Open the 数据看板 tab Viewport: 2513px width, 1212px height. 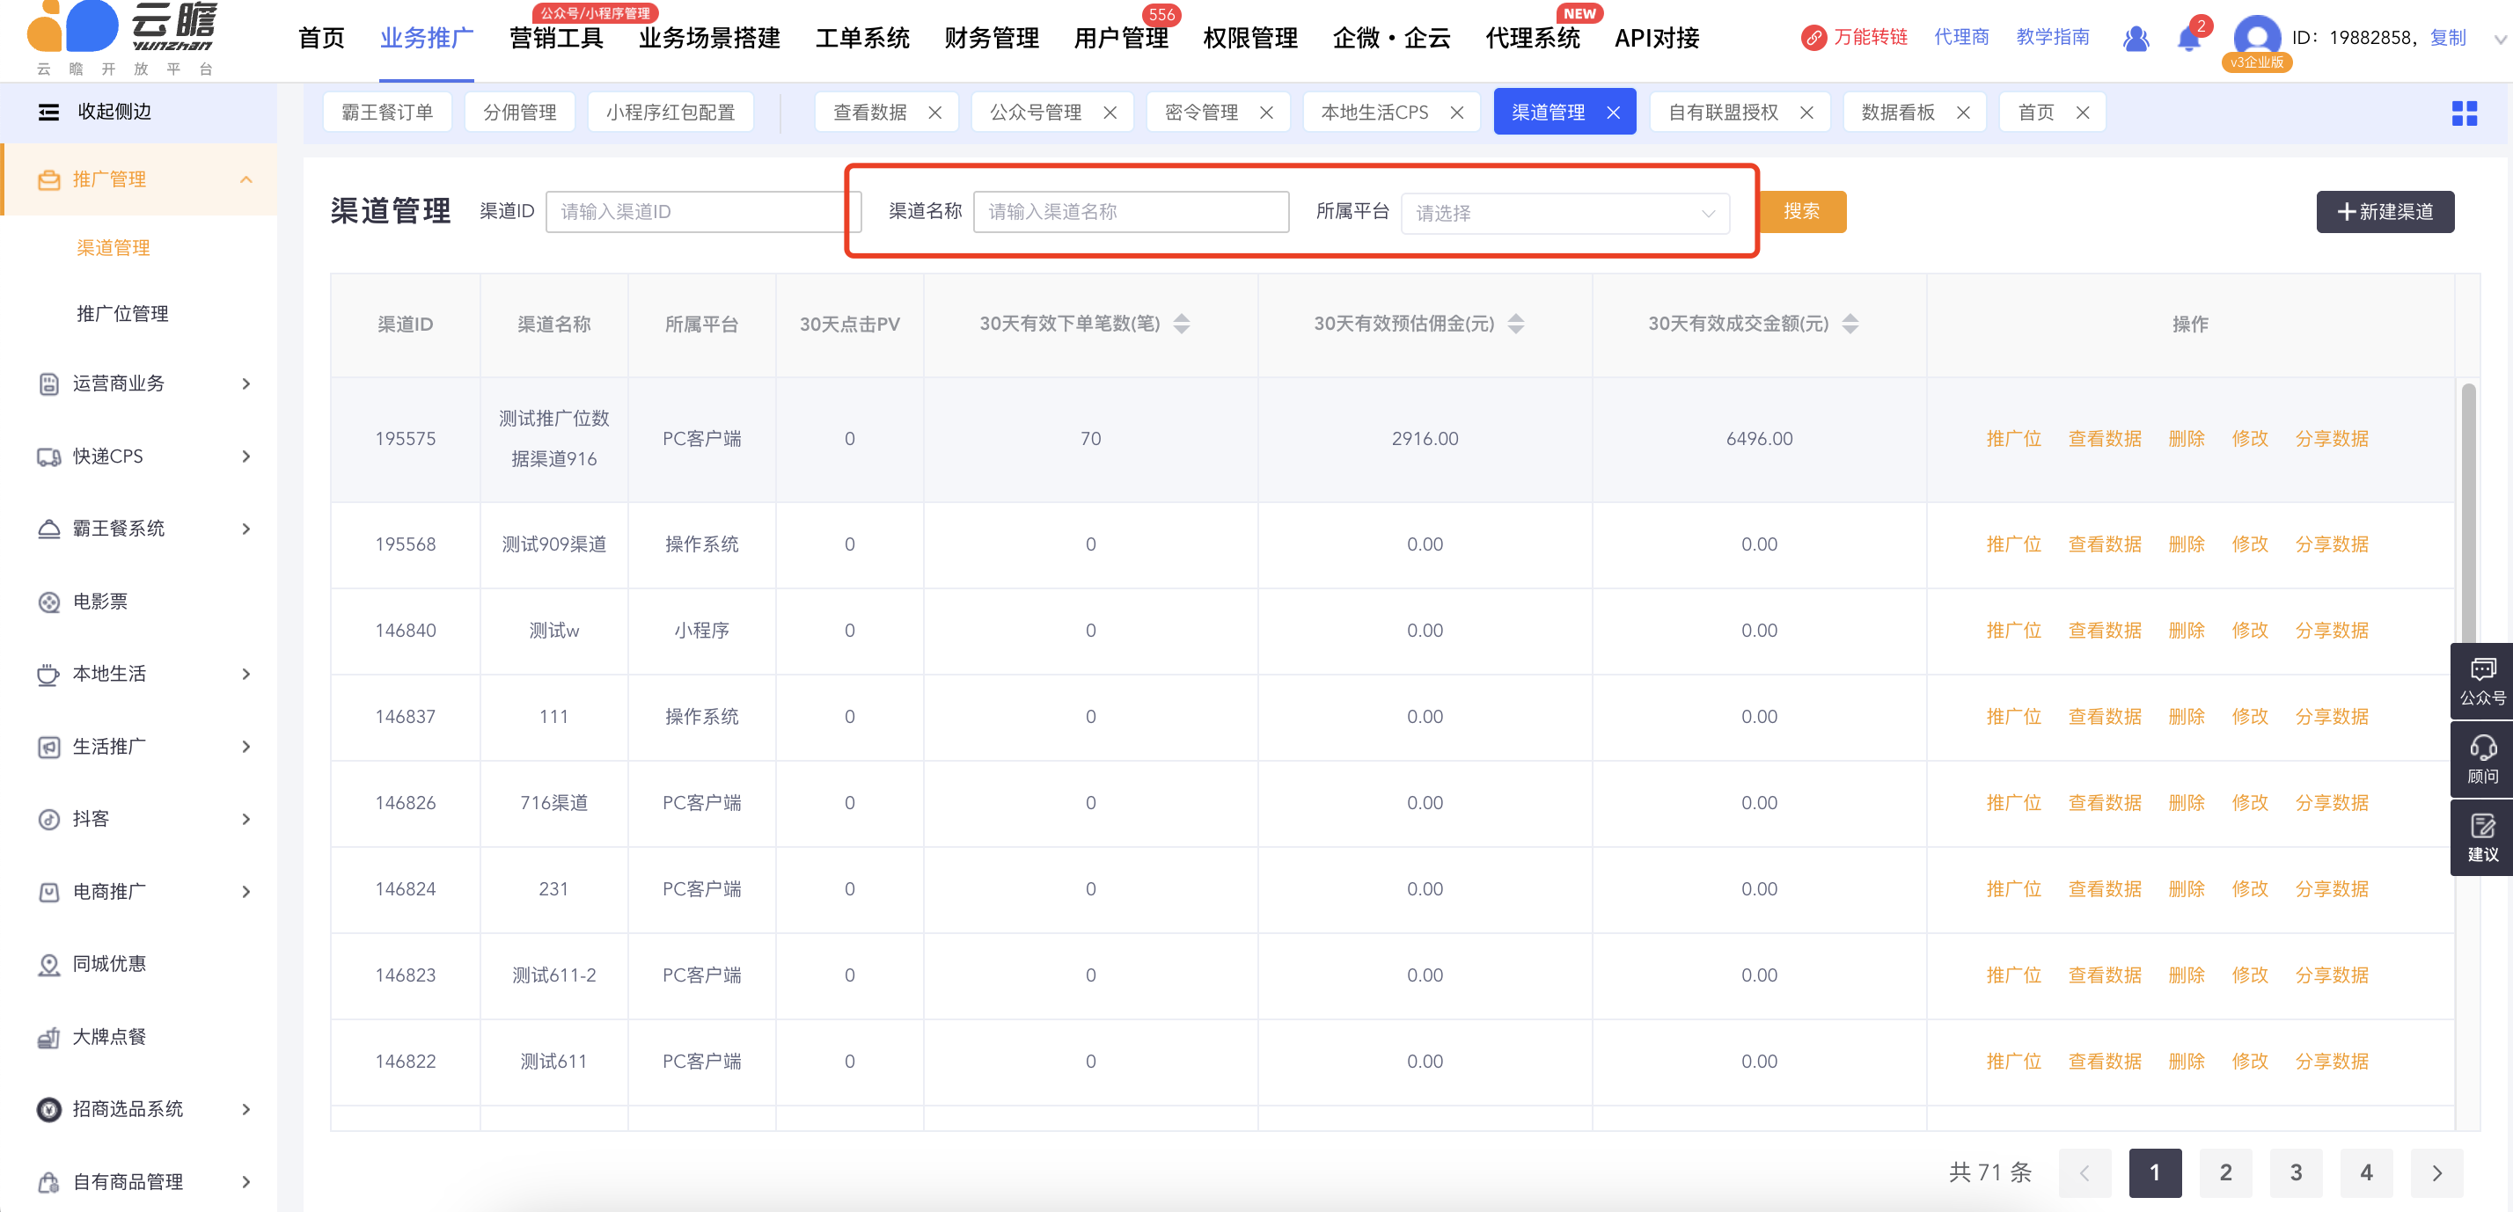[x=1897, y=113]
